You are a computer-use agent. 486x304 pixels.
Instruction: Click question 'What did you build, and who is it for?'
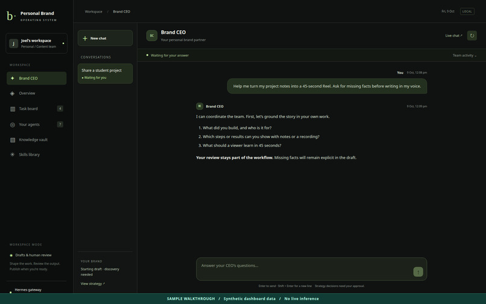click(237, 128)
